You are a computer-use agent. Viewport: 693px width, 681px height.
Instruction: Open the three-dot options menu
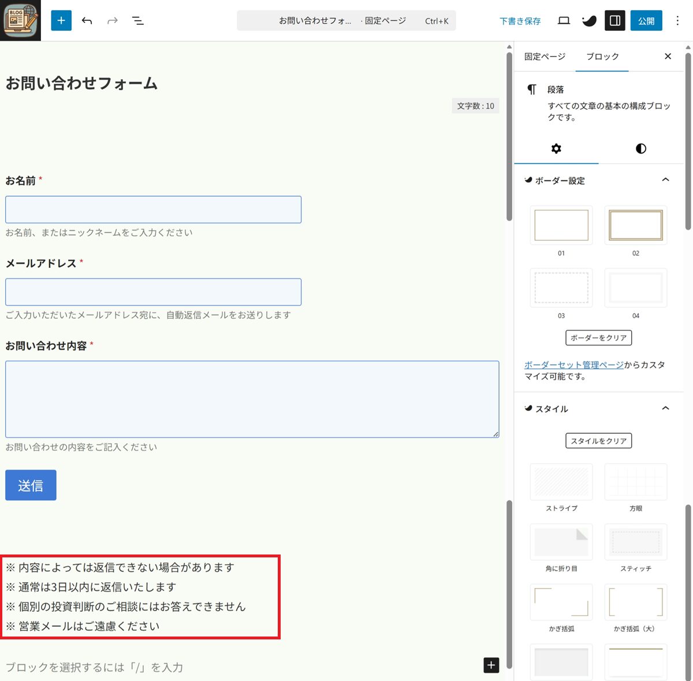coord(677,21)
